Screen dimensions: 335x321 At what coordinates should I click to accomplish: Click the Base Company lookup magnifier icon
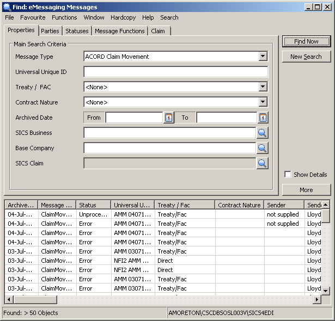point(262,148)
